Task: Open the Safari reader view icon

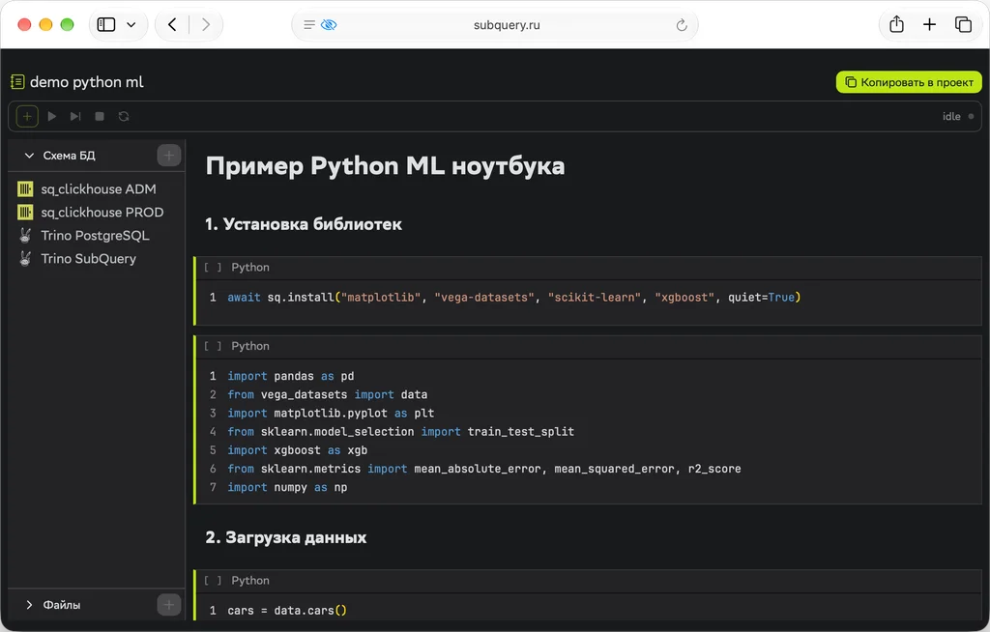Action: click(x=308, y=24)
